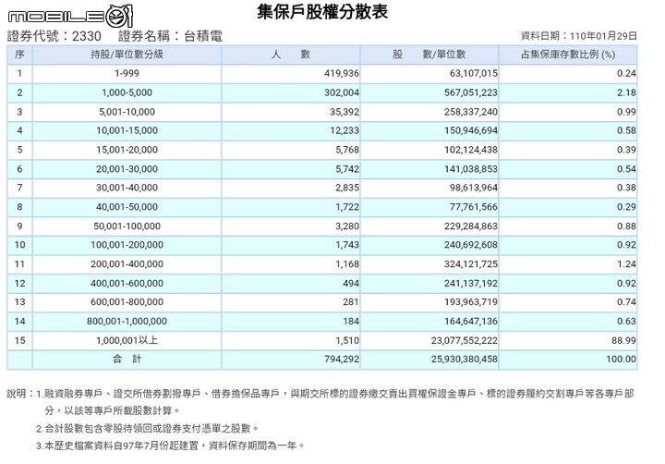
Task: Select the value 1,510
Action: click(x=347, y=340)
